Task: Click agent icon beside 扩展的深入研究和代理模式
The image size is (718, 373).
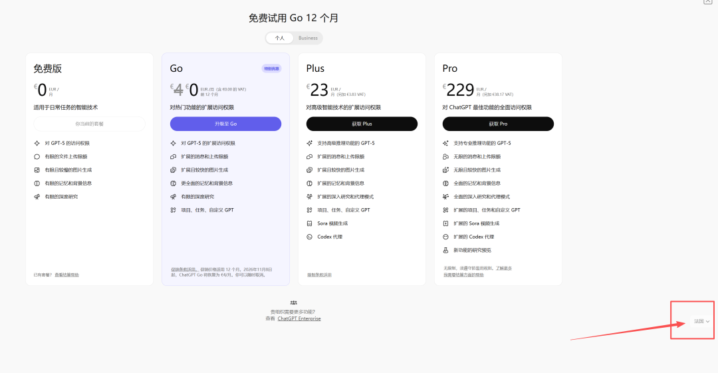Action: click(310, 197)
